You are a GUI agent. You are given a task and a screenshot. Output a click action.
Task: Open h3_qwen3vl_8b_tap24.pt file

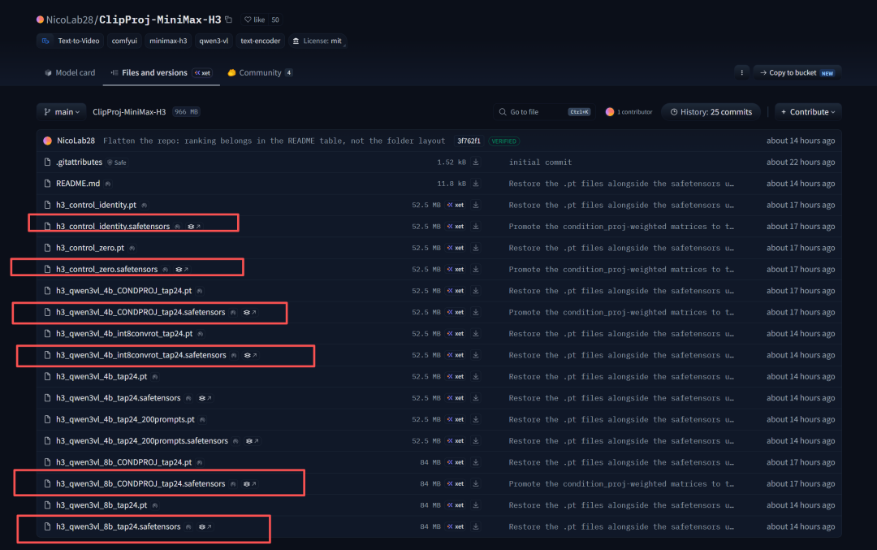(102, 505)
